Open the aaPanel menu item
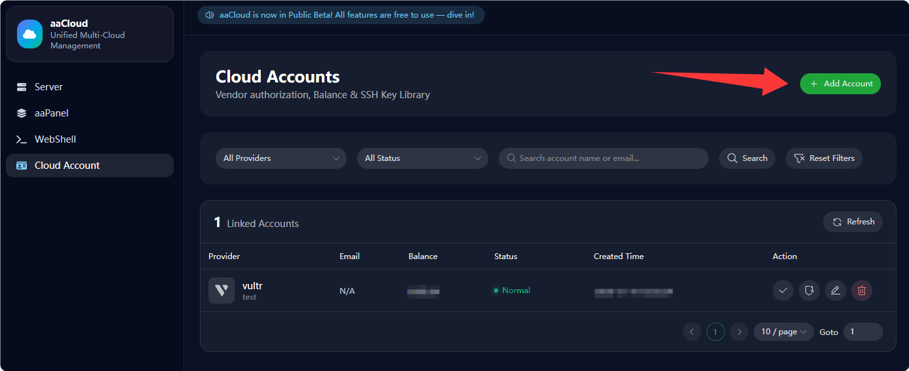Screen dimensions: 909x371 point(90,113)
